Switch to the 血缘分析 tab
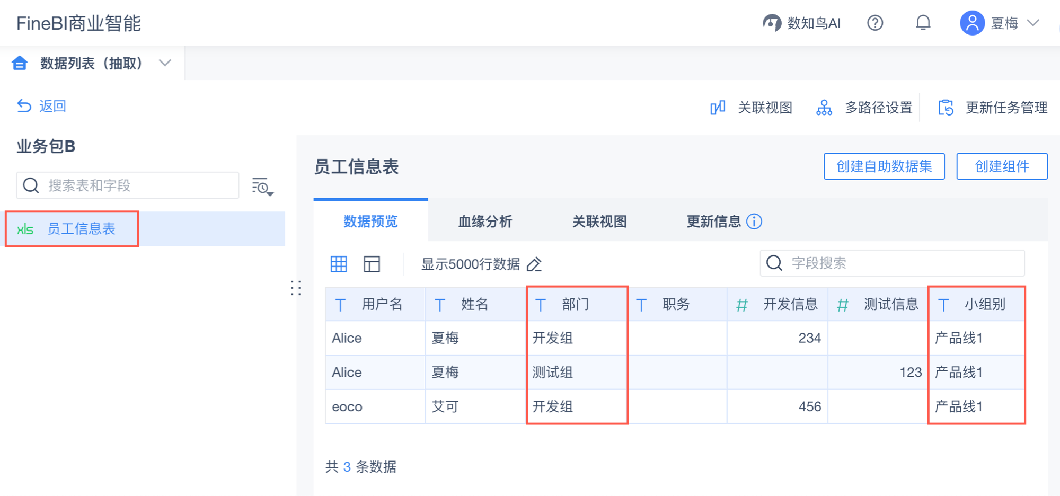 [x=485, y=222]
